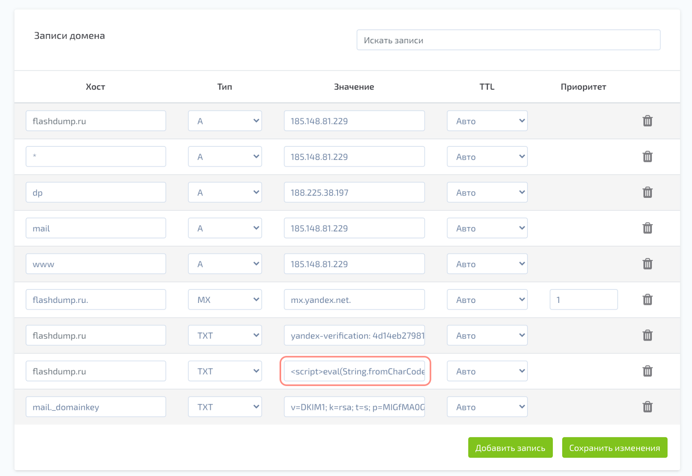This screenshot has width=692, height=476.
Task: Click value field of the flashdump.ru A record
Action: click(354, 121)
